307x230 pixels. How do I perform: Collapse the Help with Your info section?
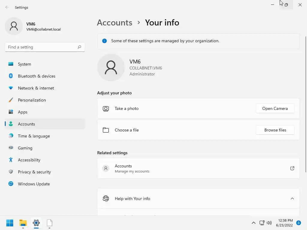[292, 199]
